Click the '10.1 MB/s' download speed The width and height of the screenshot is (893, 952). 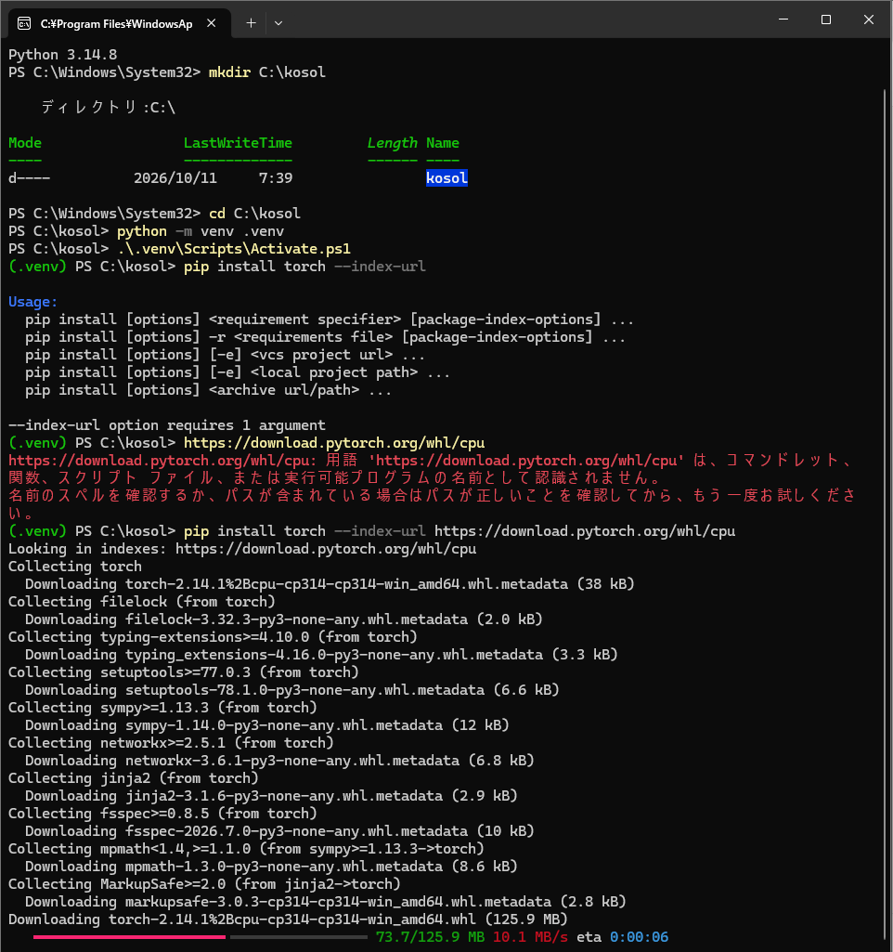[x=530, y=937]
